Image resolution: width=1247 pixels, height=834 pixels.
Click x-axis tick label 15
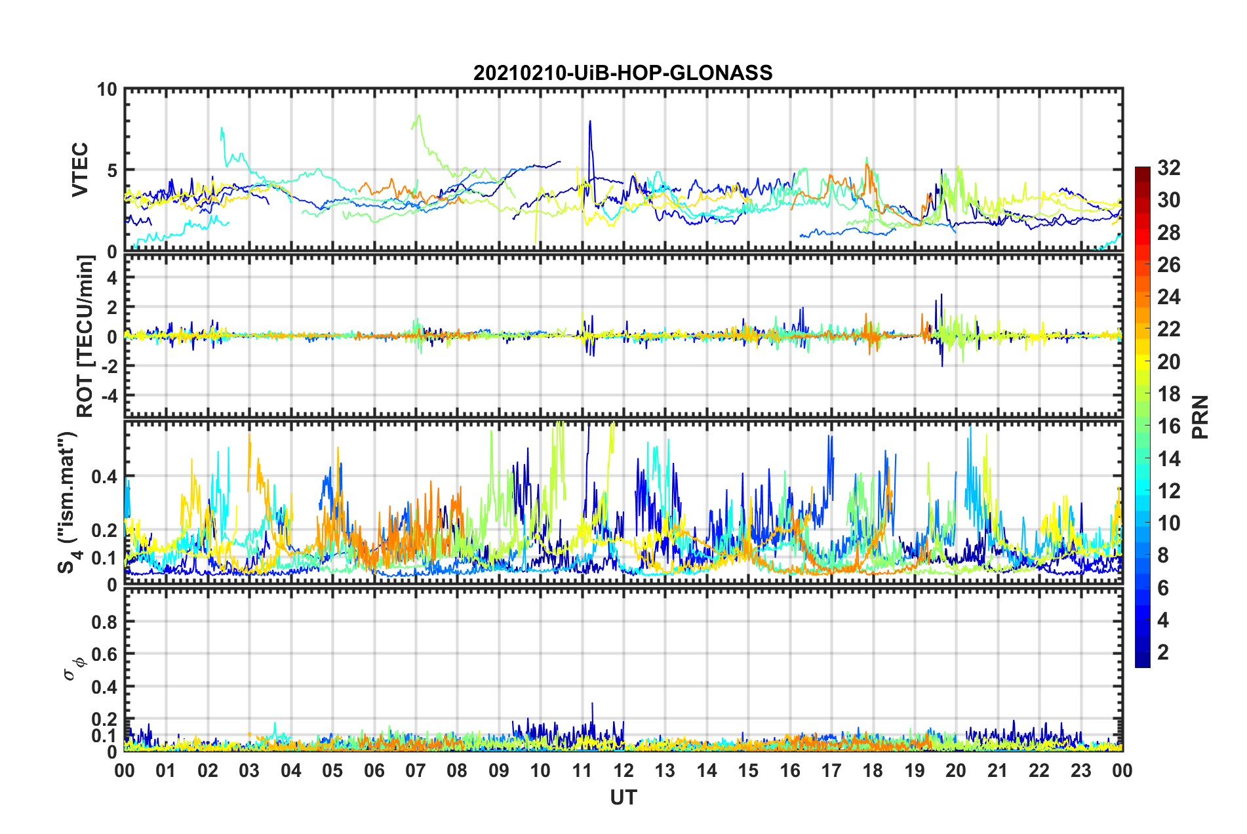click(748, 770)
